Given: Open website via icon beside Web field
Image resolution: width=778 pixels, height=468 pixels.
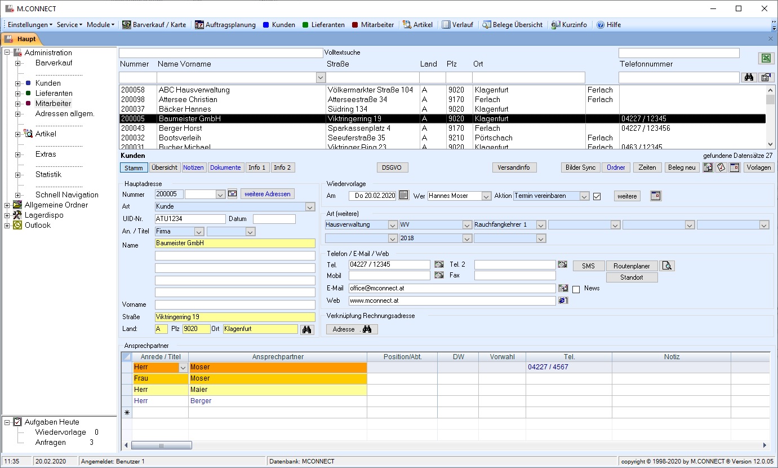Looking at the screenshot, I should coord(563,301).
